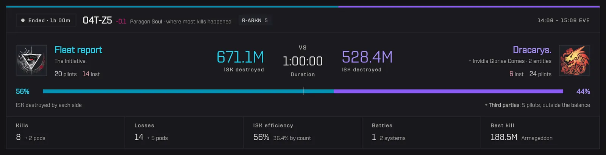
Task: Click the -0.1 security status value
Action: click(x=121, y=22)
